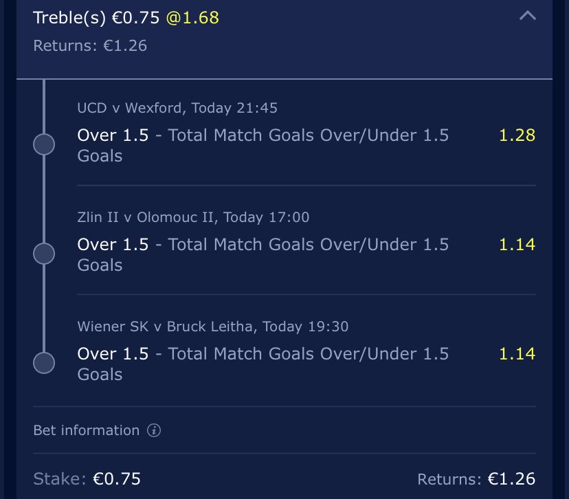569x499 pixels.
Task: Select the Zlin II v Olomouc II status circle
Action: [44, 254]
